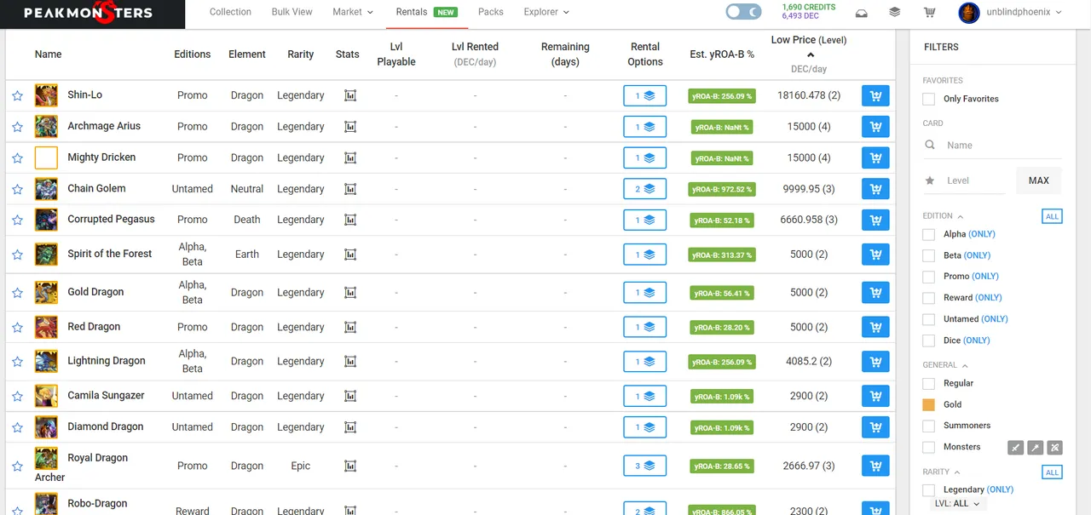
Task: Open the Rentals tab
Action: 426,12
